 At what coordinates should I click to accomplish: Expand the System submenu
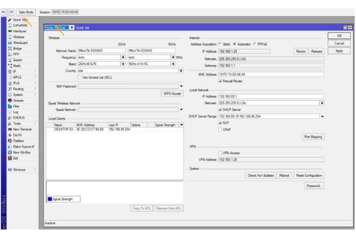tap(35, 95)
